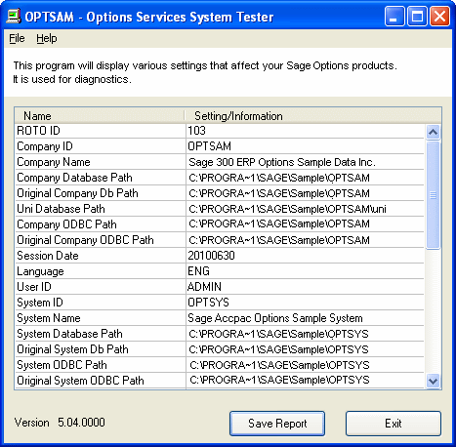The height and width of the screenshot is (447, 456).
Task: Click the System ODBC Path value
Action: click(279, 365)
